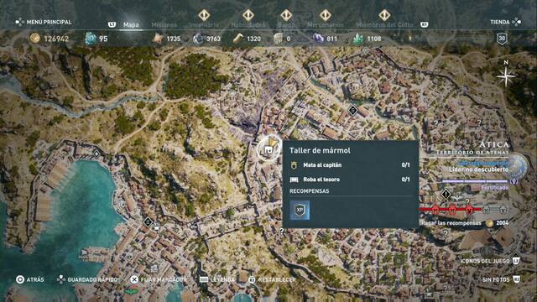Click the notification diamond above Barco
Screen dimensions: 537x302
(286, 15)
